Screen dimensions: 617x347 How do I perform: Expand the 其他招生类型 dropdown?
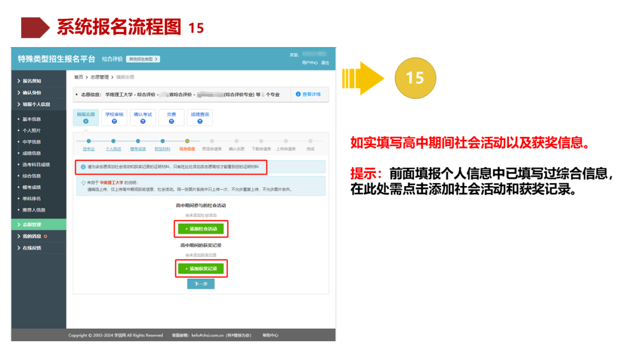(144, 59)
